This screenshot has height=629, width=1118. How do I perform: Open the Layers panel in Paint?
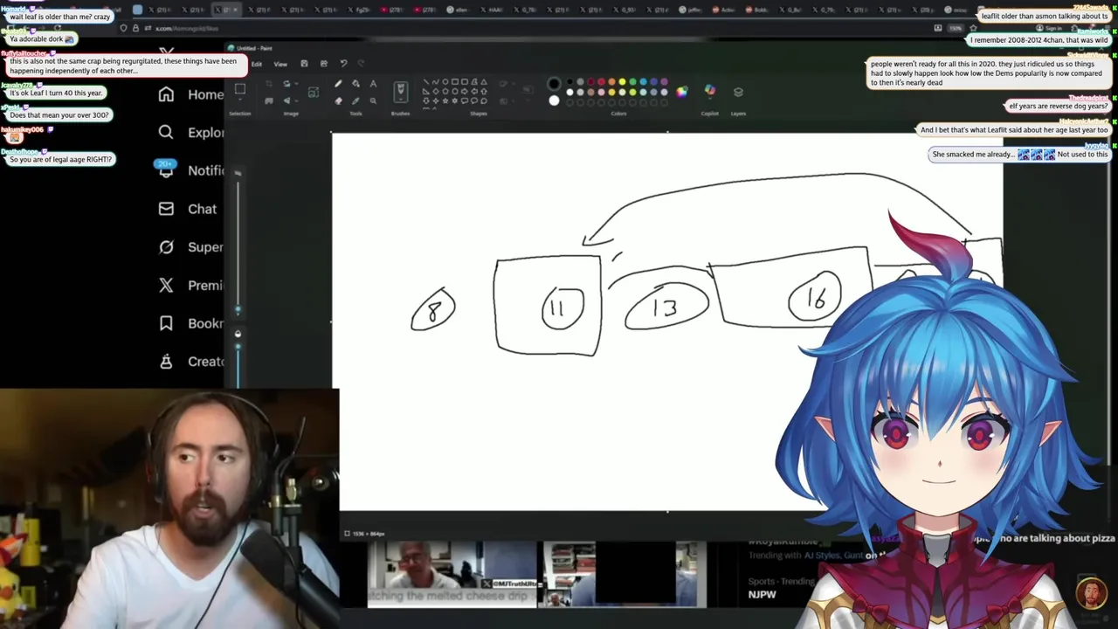pos(738,92)
